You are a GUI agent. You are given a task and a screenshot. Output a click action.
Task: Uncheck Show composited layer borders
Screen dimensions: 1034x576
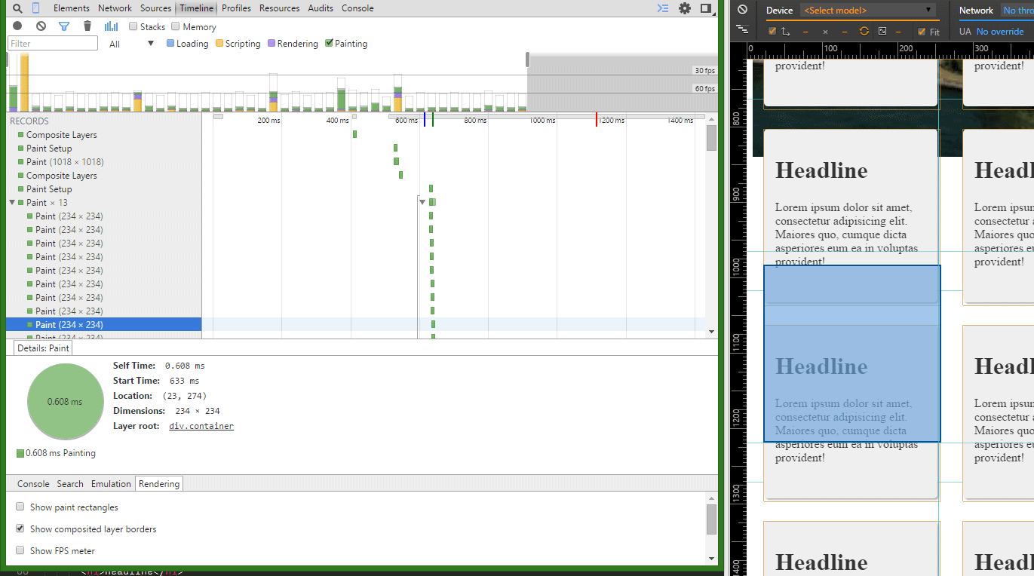[x=20, y=529]
